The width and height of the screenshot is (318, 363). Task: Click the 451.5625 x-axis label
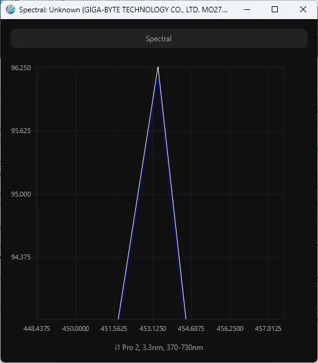click(114, 328)
